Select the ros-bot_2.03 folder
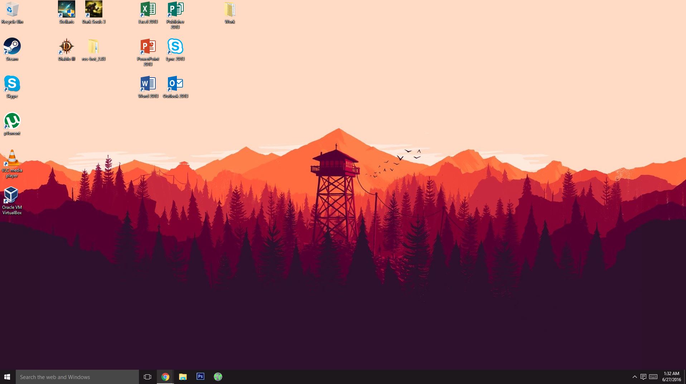Image resolution: width=686 pixels, height=384 pixels. [94, 50]
